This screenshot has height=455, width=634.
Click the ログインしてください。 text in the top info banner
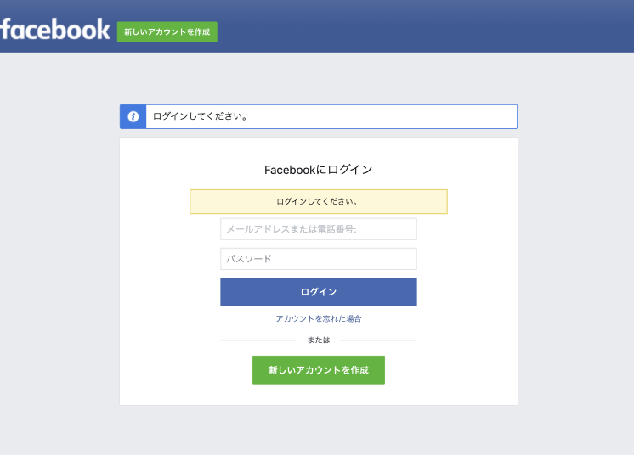coord(201,116)
